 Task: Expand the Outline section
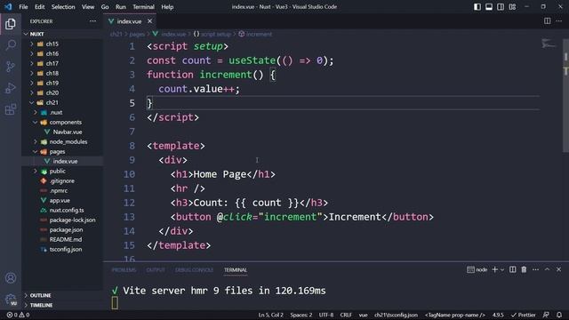point(62,295)
